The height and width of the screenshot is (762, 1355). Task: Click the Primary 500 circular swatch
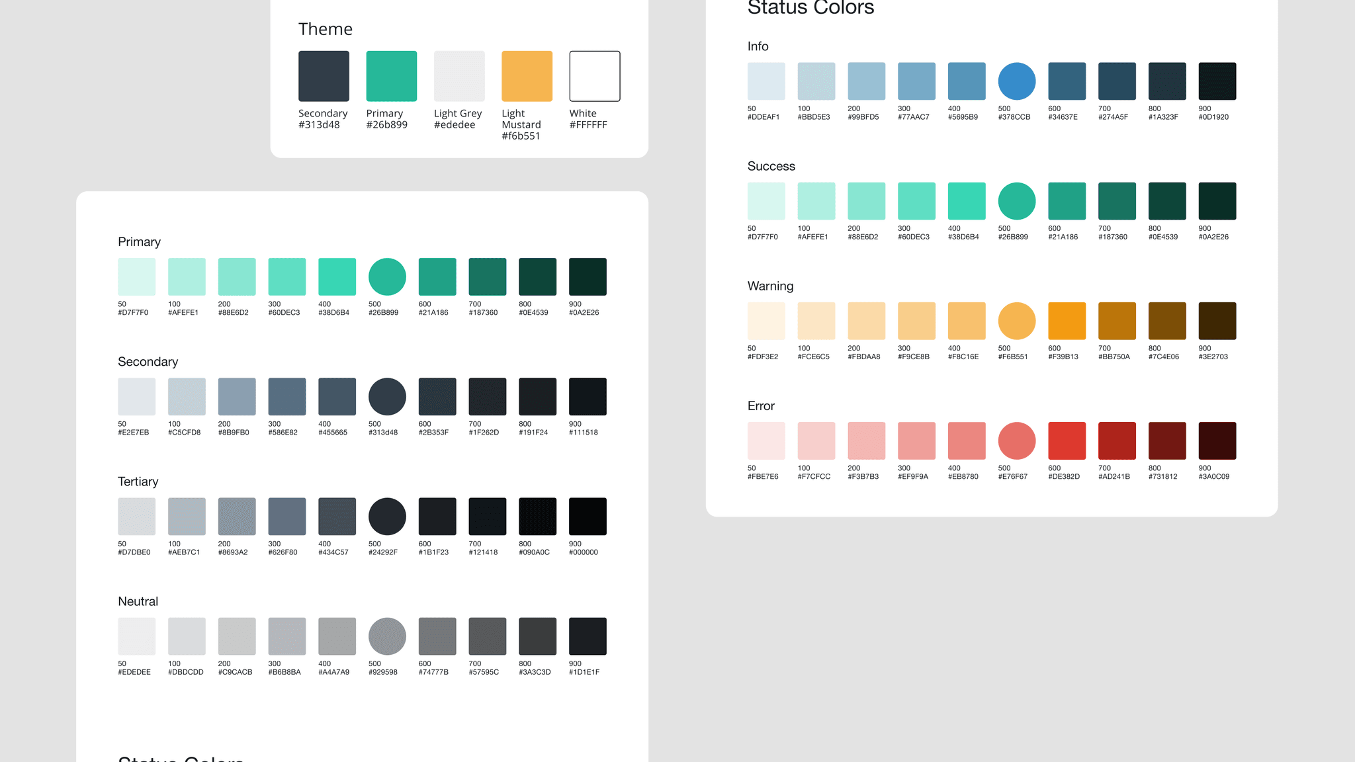[x=387, y=276]
